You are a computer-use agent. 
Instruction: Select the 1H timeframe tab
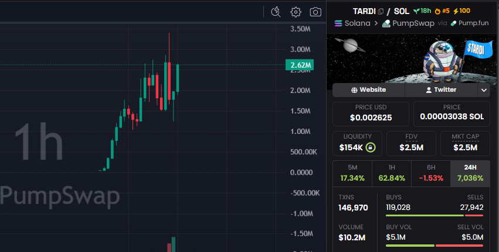(x=392, y=173)
